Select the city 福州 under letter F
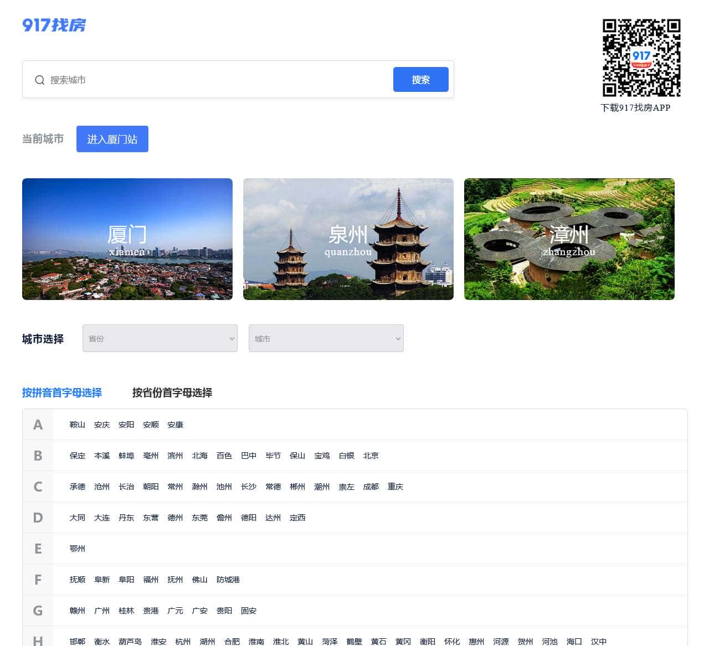709x646 pixels. [151, 580]
